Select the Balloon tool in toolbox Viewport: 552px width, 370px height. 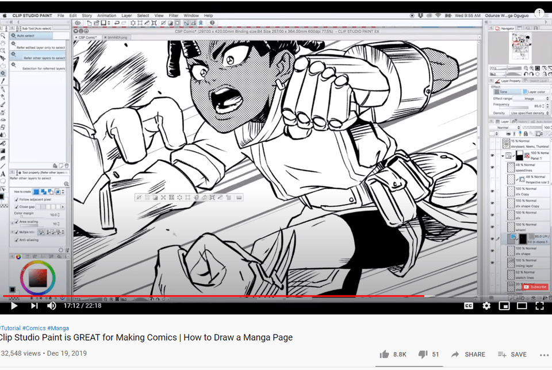3,181
